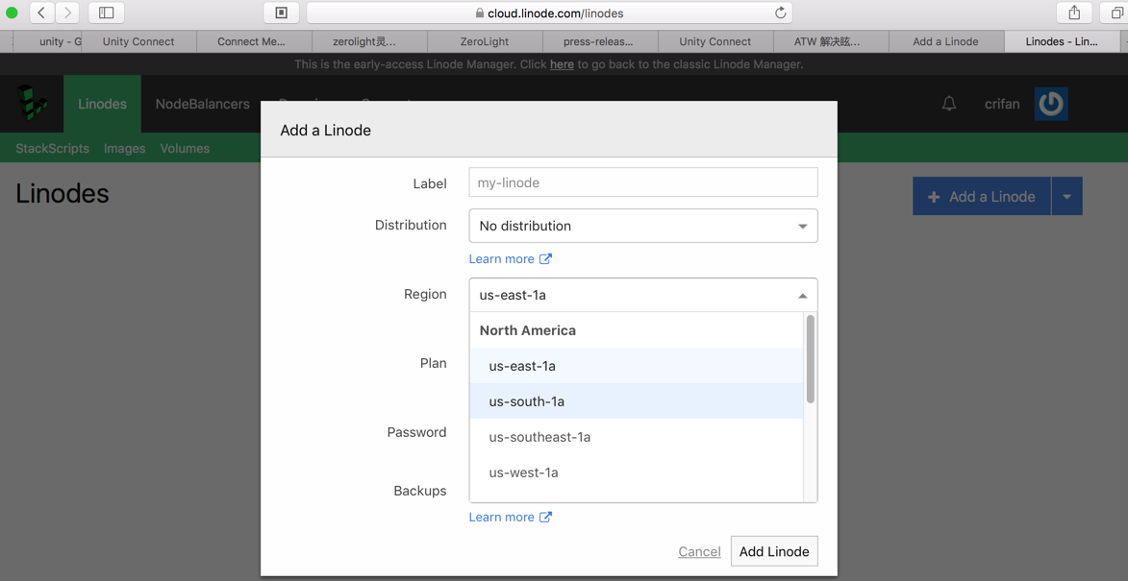Select us-south-1a region option
Viewport: 1128px width, 581px height.
click(x=526, y=401)
